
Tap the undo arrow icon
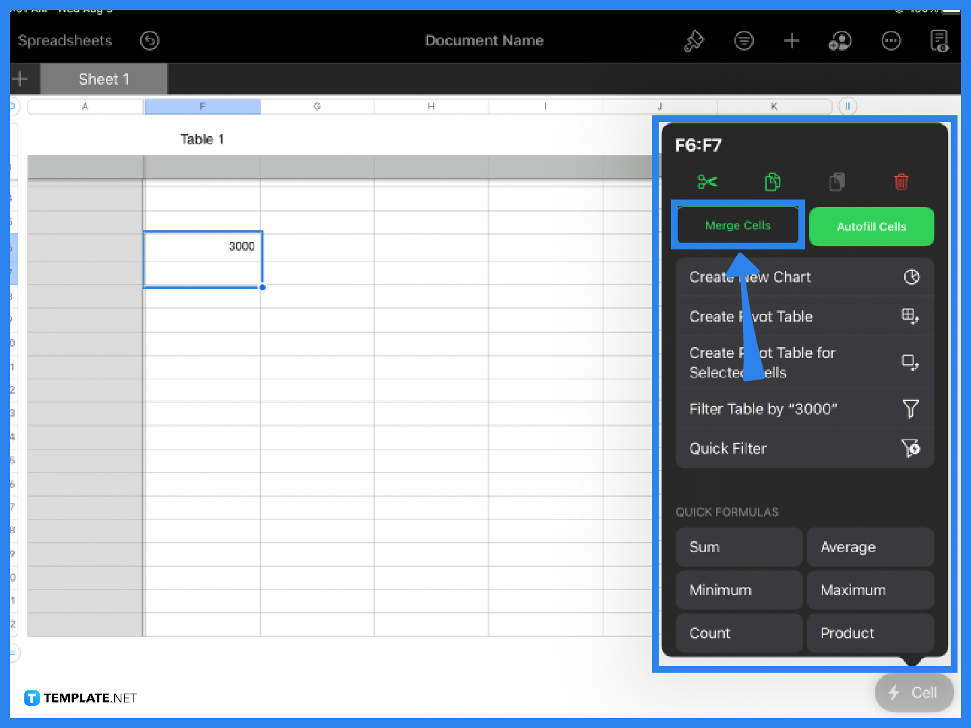point(149,41)
